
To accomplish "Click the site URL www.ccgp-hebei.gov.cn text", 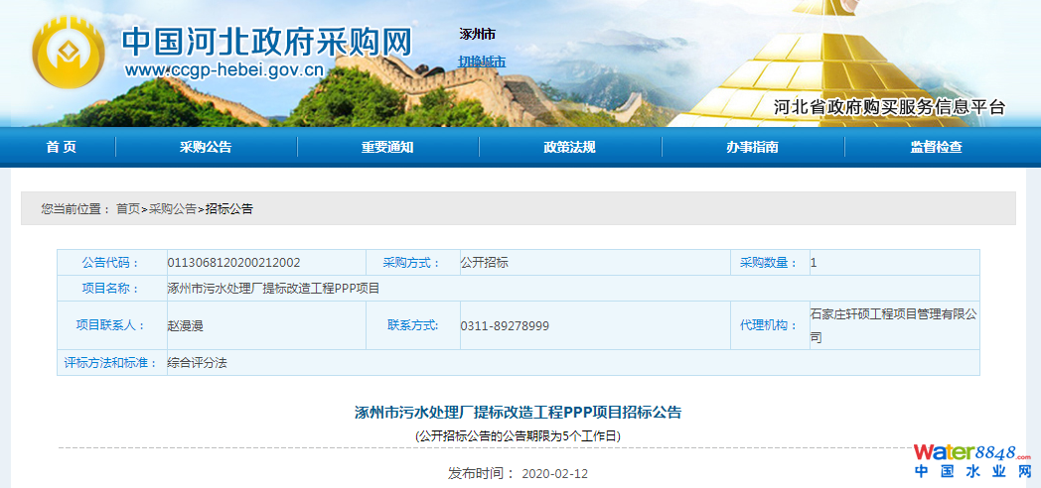I will (224, 70).
